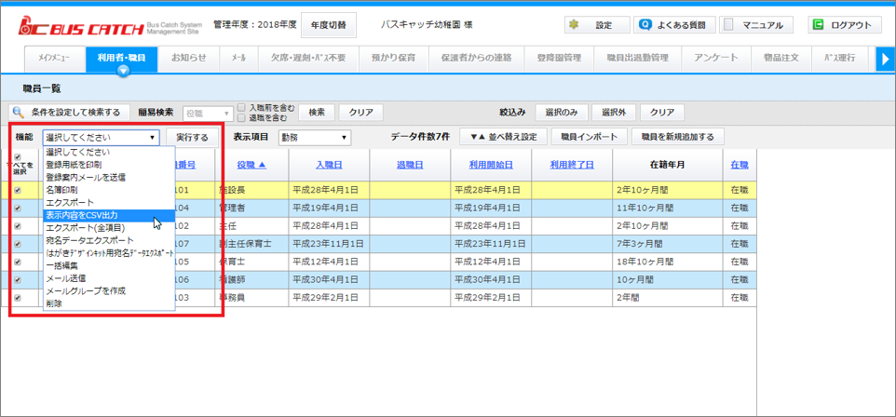Viewport: 896px width, 417px height.
Task: Choose 削除 option in list
Action: 109,303
